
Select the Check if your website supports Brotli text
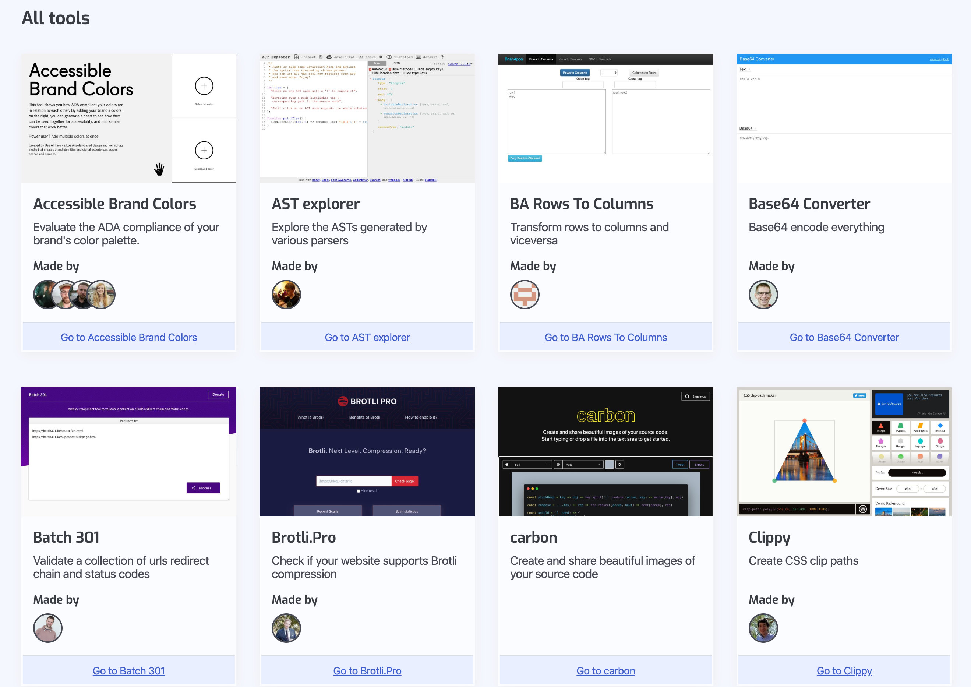(364, 567)
